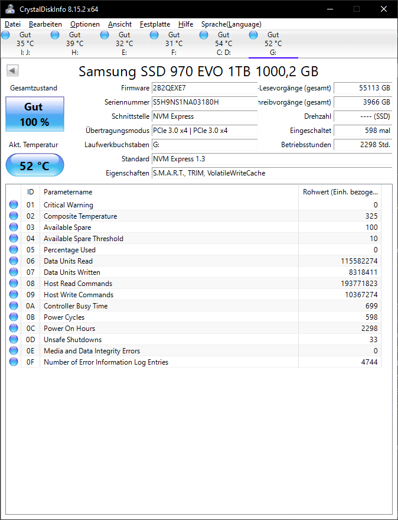Click the 52 °C temperature button
The image size is (398, 520).
click(x=35, y=165)
